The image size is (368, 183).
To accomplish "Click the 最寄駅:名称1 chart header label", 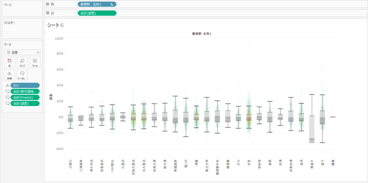I will pyautogui.click(x=201, y=34).
